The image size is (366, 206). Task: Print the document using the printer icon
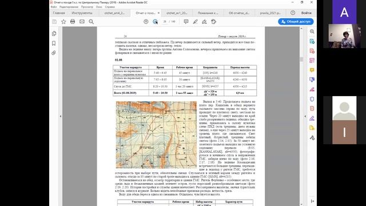click(x=73, y=22)
